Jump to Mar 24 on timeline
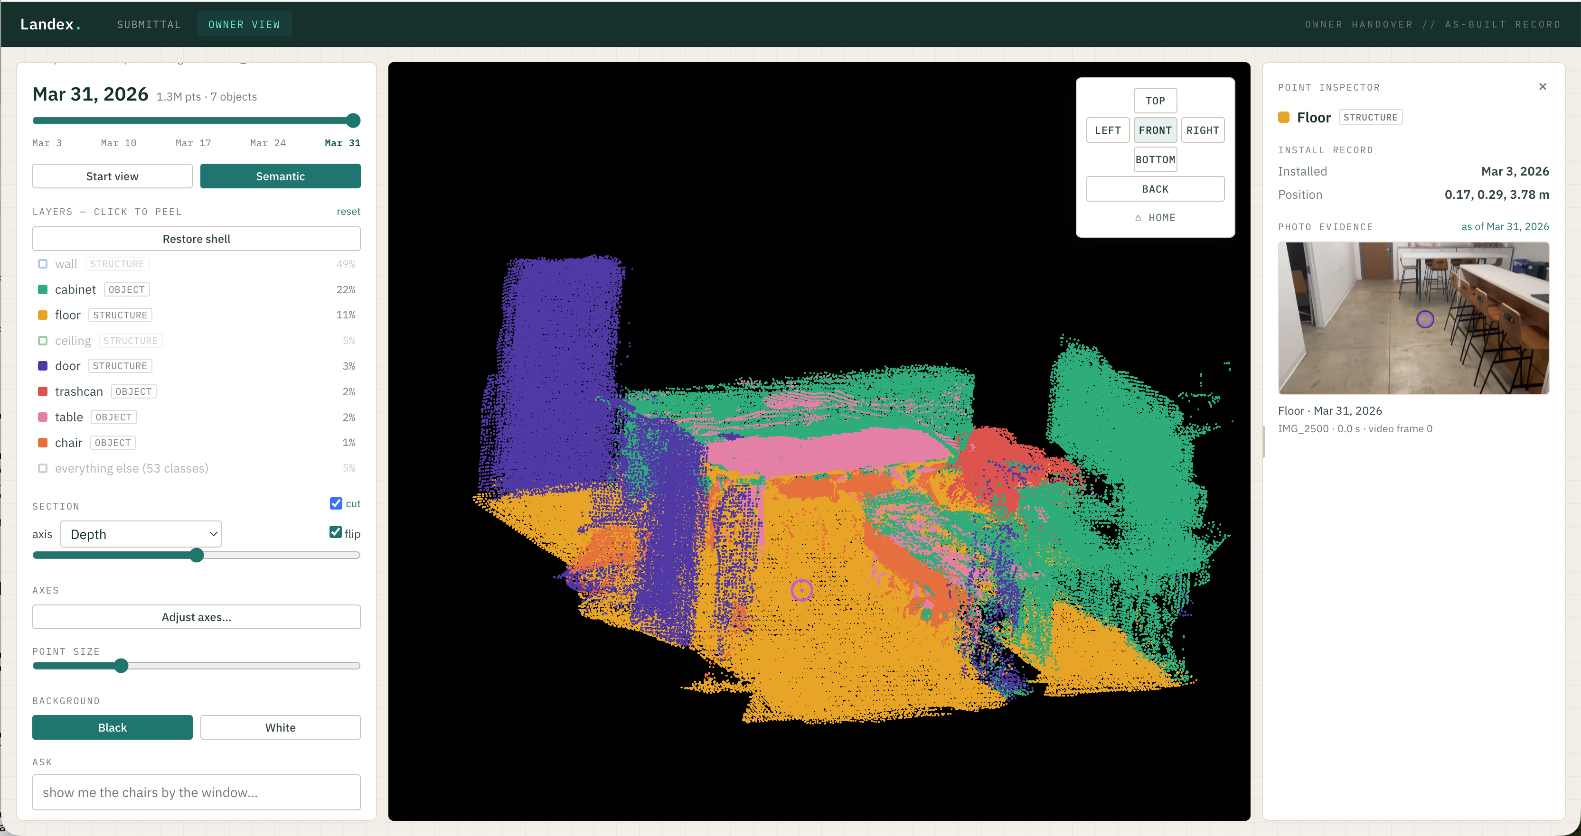 click(x=268, y=143)
